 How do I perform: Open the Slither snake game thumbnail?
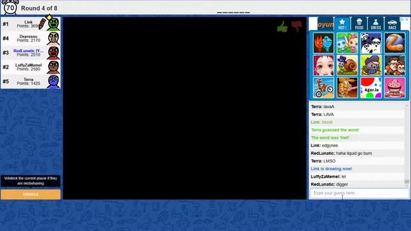point(395,43)
